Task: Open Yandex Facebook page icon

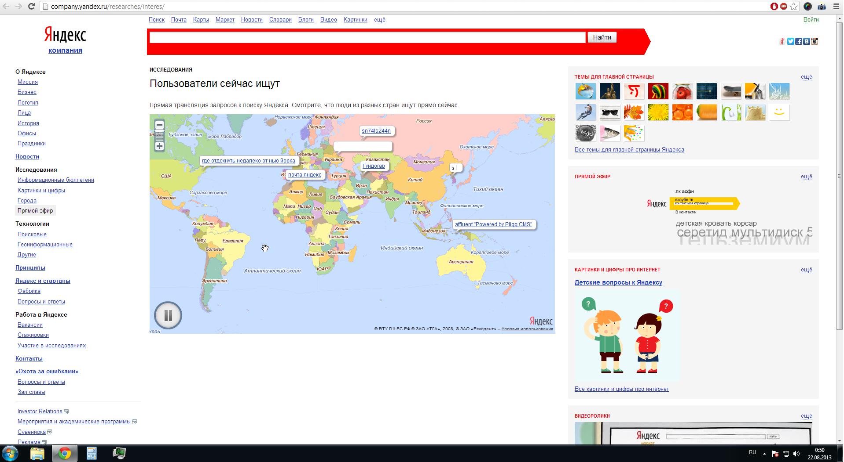Action: tap(799, 41)
